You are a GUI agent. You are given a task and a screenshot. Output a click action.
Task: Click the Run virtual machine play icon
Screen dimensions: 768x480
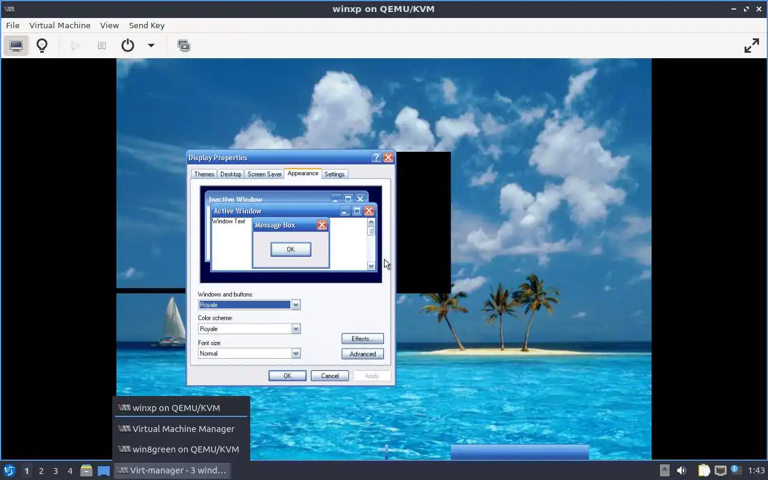click(x=76, y=46)
